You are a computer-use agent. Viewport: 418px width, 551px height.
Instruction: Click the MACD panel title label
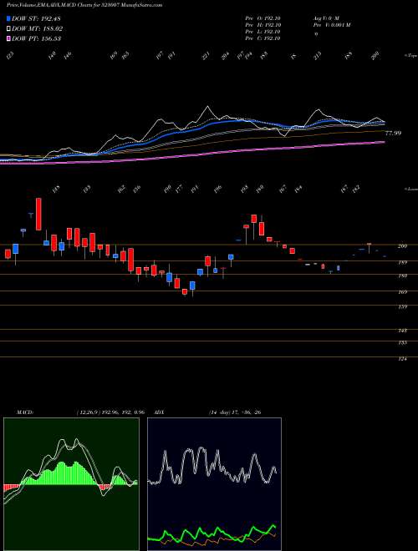coord(24,412)
